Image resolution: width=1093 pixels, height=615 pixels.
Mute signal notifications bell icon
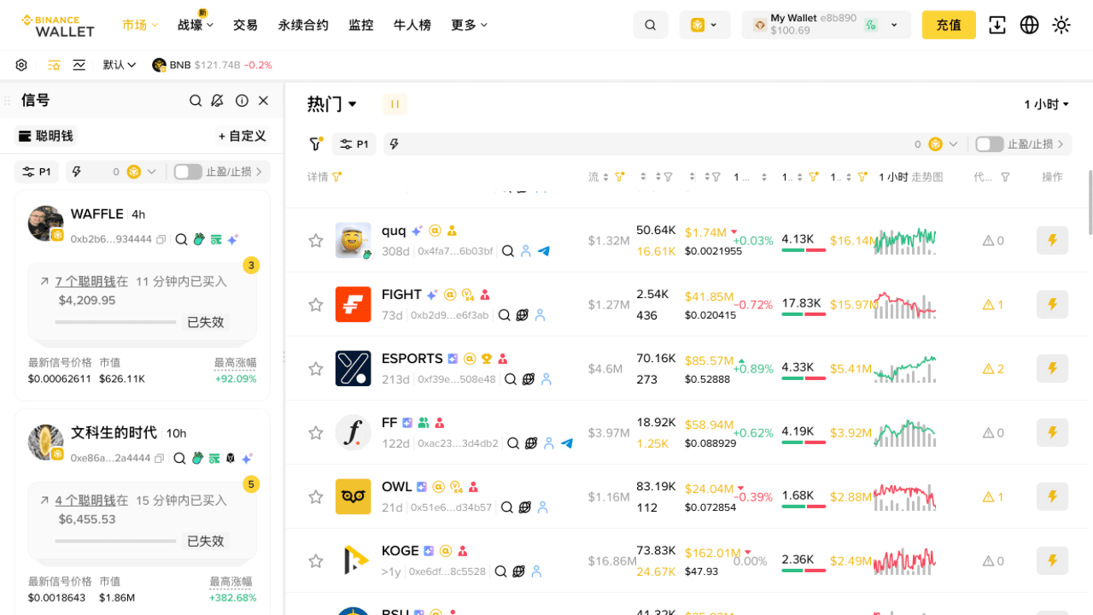click(x=218, y=101)
